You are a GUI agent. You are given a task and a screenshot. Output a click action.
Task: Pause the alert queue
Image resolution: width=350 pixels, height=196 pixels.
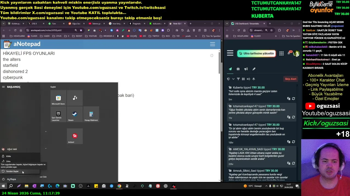(243, 79)
